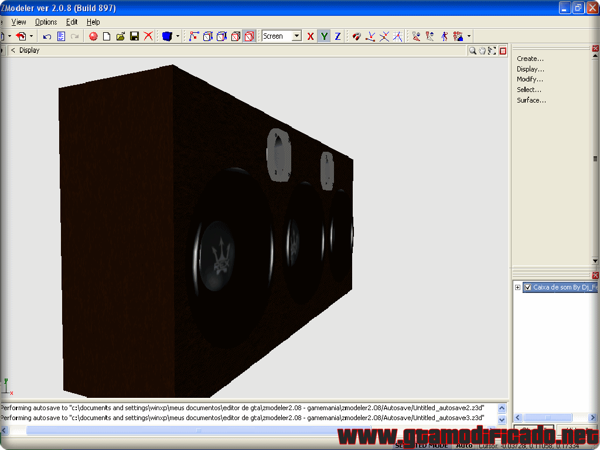Select the viewport zoom magnifier tool

tap(473, 50)
